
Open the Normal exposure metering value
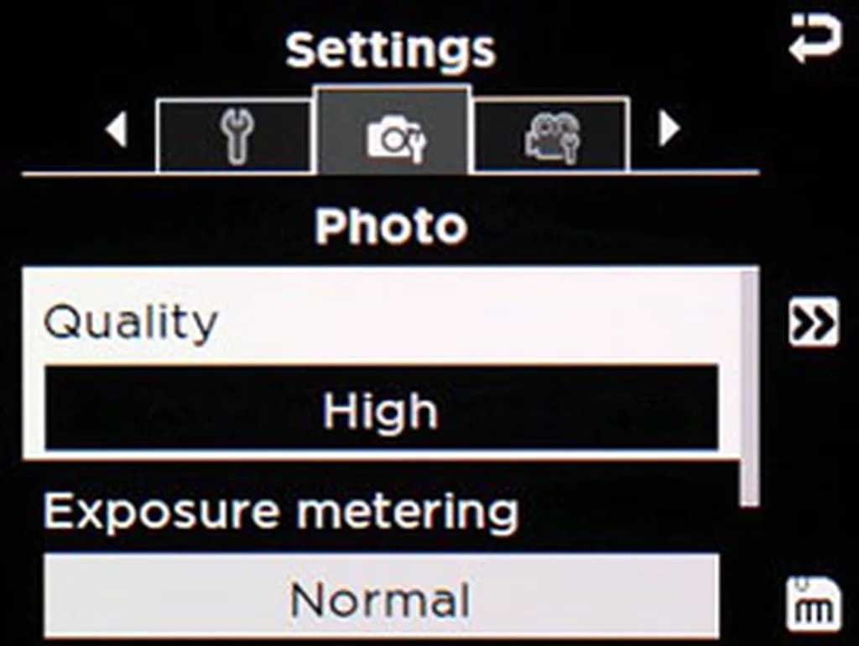(382, 597)
